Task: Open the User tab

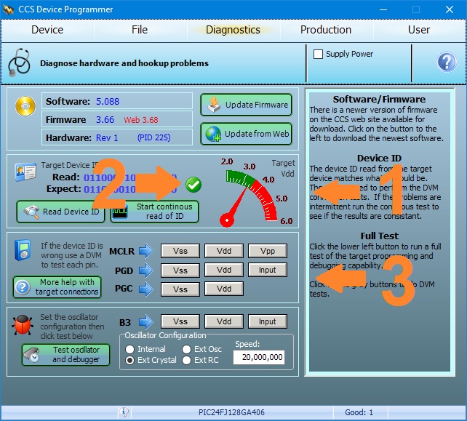Action: click(419, 30)
